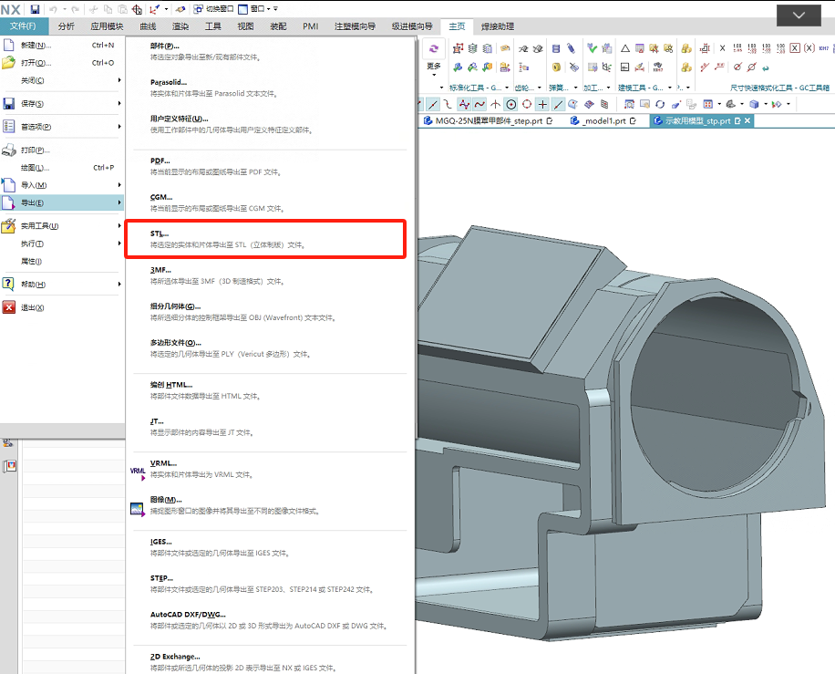
Task: Click the 切换窗口 switch-window button
Action: click(x=213, y=9)
